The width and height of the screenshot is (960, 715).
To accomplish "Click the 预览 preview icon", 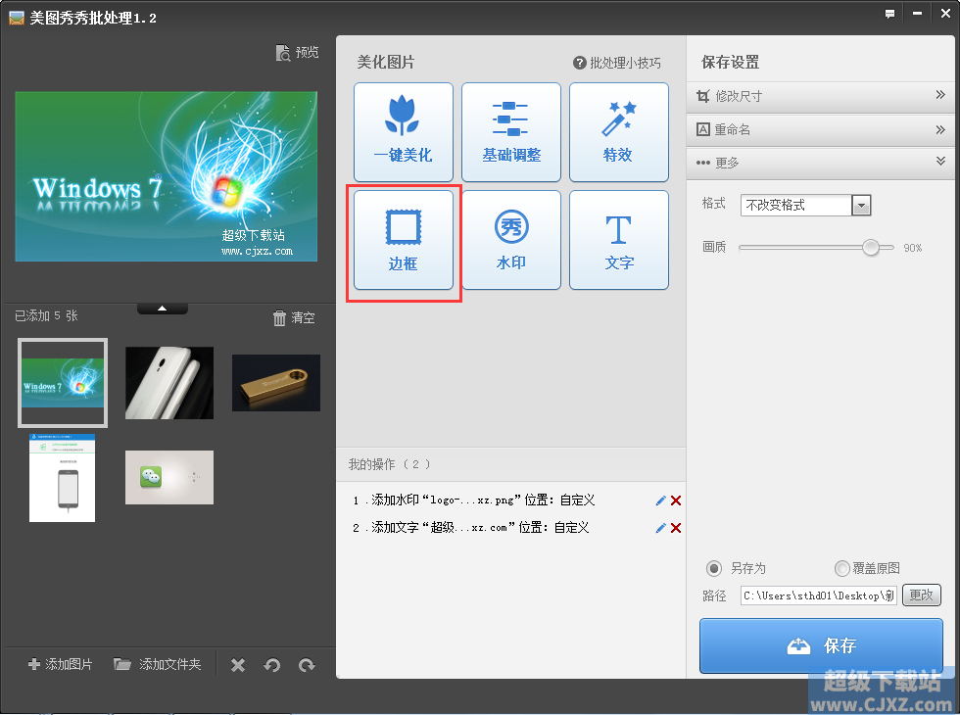I will click(x=283, y=53).
